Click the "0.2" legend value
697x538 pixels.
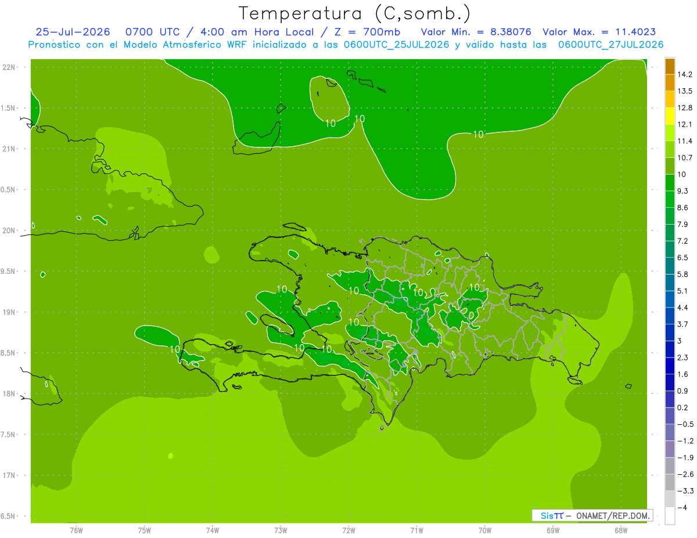tap(682, 407)
